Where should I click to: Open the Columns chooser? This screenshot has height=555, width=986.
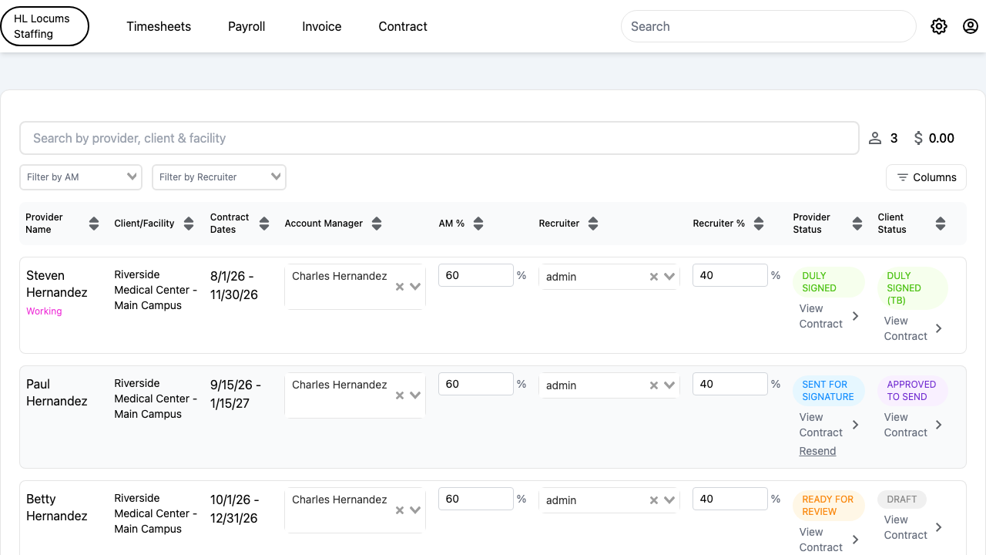(926, 177)
